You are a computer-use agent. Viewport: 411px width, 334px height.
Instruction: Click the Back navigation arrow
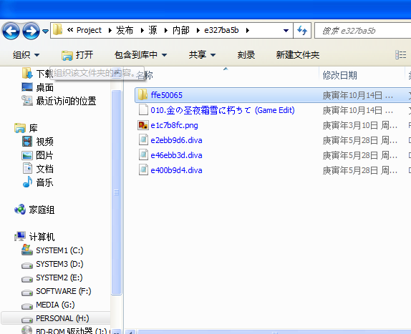point(11,31)
